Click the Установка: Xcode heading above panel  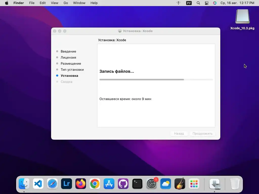(112, 40)
